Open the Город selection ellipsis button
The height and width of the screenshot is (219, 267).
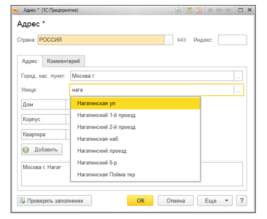click(238, 76)
